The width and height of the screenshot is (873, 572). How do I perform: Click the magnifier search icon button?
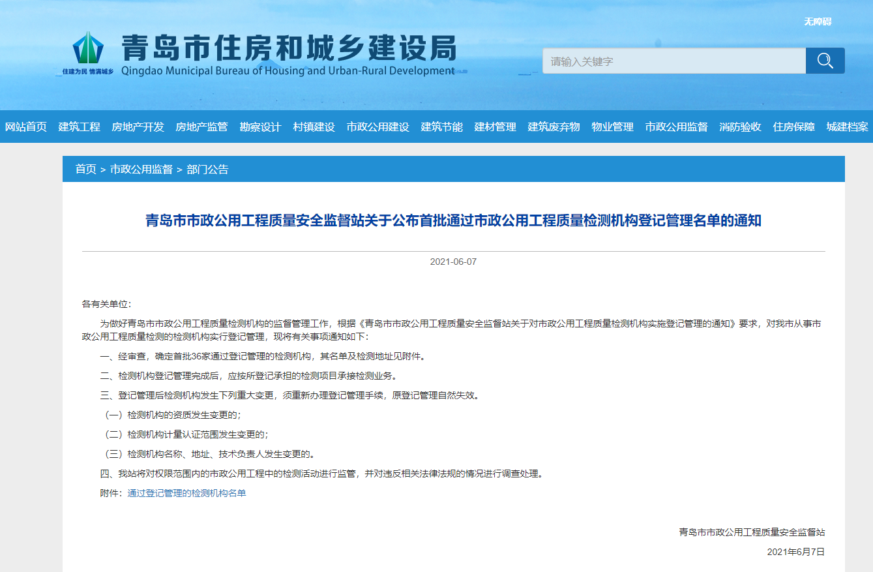click(x=825, y=61)
